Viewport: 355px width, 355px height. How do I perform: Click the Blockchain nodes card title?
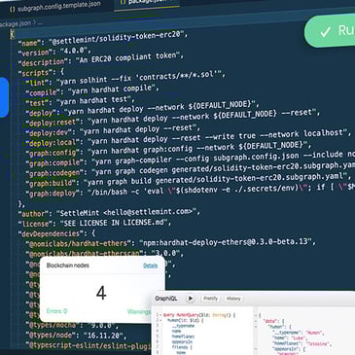68,266
